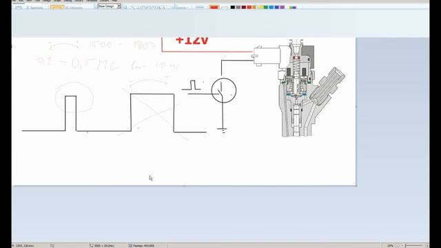Select the narrow pulse of the waveform
The height and width of the screenshot is (248, 441).
(70, 113)
